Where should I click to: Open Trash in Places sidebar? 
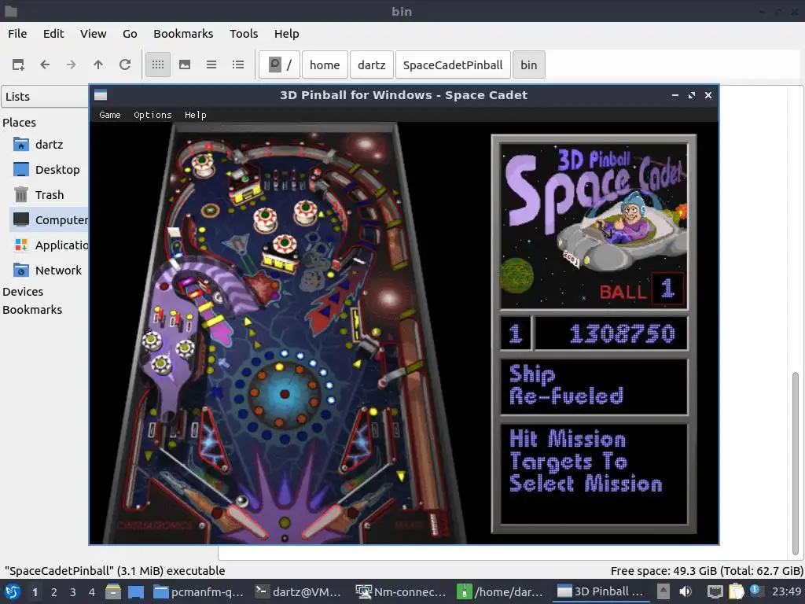click(x=50, y=195)
